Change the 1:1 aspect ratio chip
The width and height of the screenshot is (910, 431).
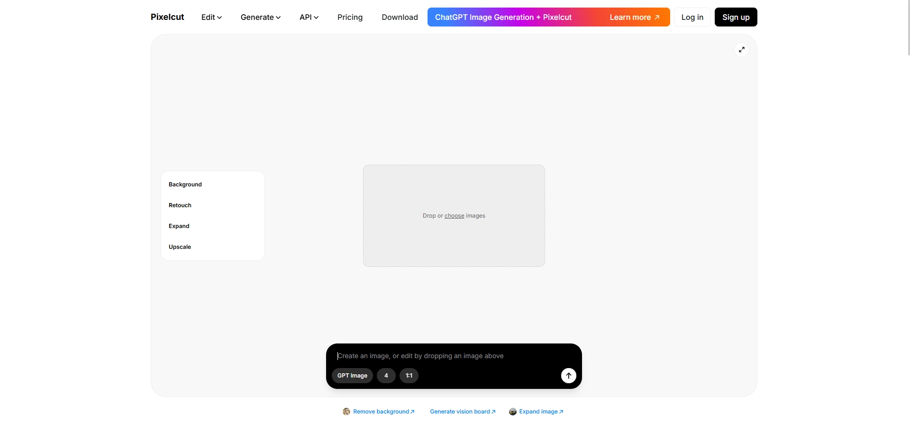click(409, 376)
